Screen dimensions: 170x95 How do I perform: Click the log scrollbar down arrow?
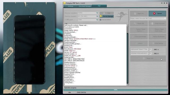click(x=127, y=85)
